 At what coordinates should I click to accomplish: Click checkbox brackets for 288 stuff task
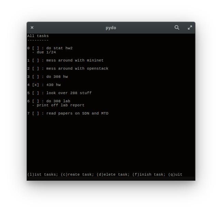(35, 93)
